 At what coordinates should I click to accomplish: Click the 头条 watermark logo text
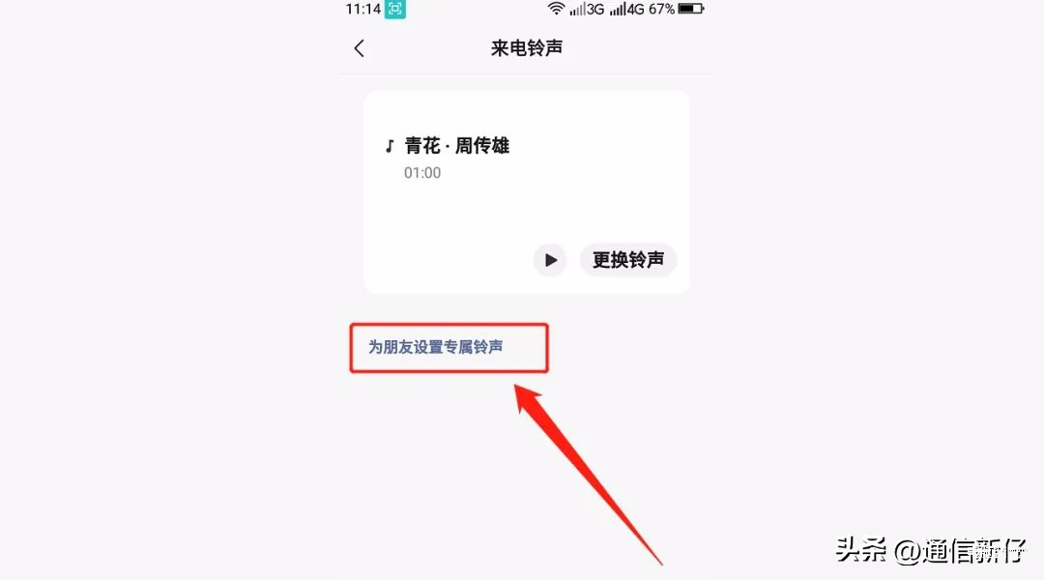(x=861, y=550)
